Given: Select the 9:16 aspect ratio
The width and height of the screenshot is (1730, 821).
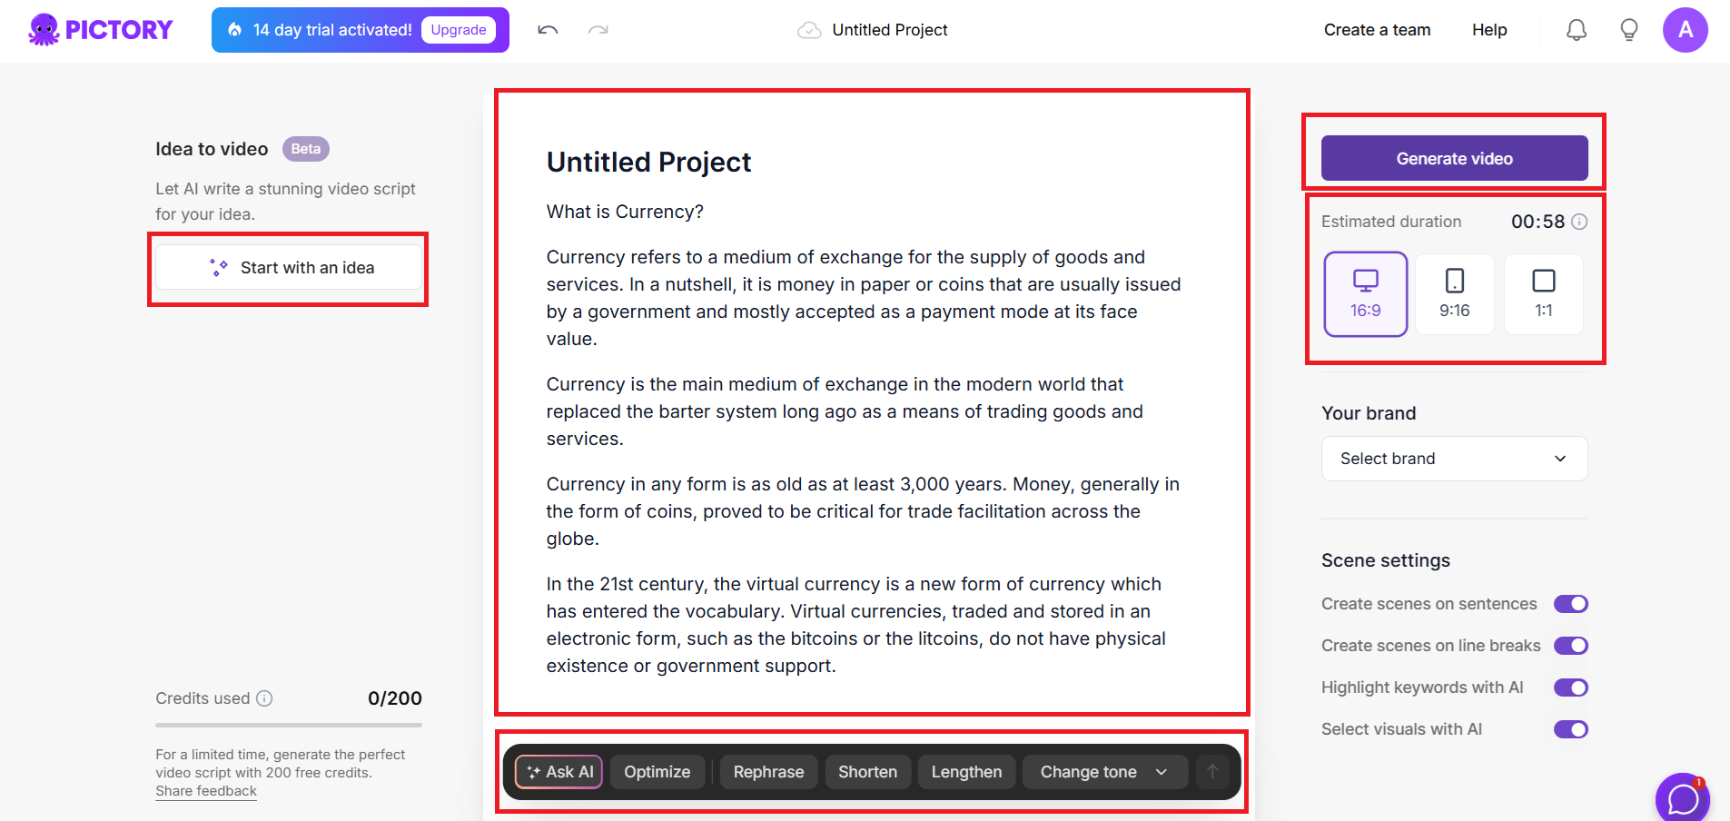Looking at the screenshot, I should tap(1454, 294).
